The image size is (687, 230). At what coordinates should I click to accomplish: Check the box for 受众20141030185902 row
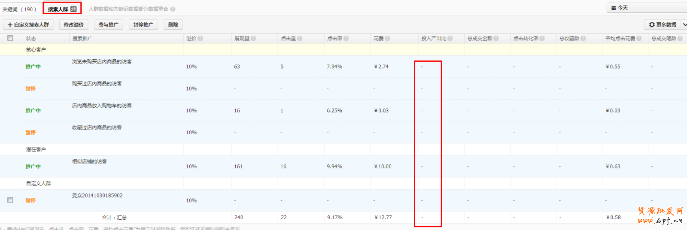[x=10, y=200]
